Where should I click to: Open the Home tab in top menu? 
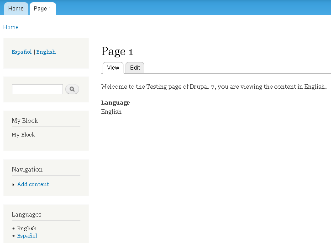16,9
